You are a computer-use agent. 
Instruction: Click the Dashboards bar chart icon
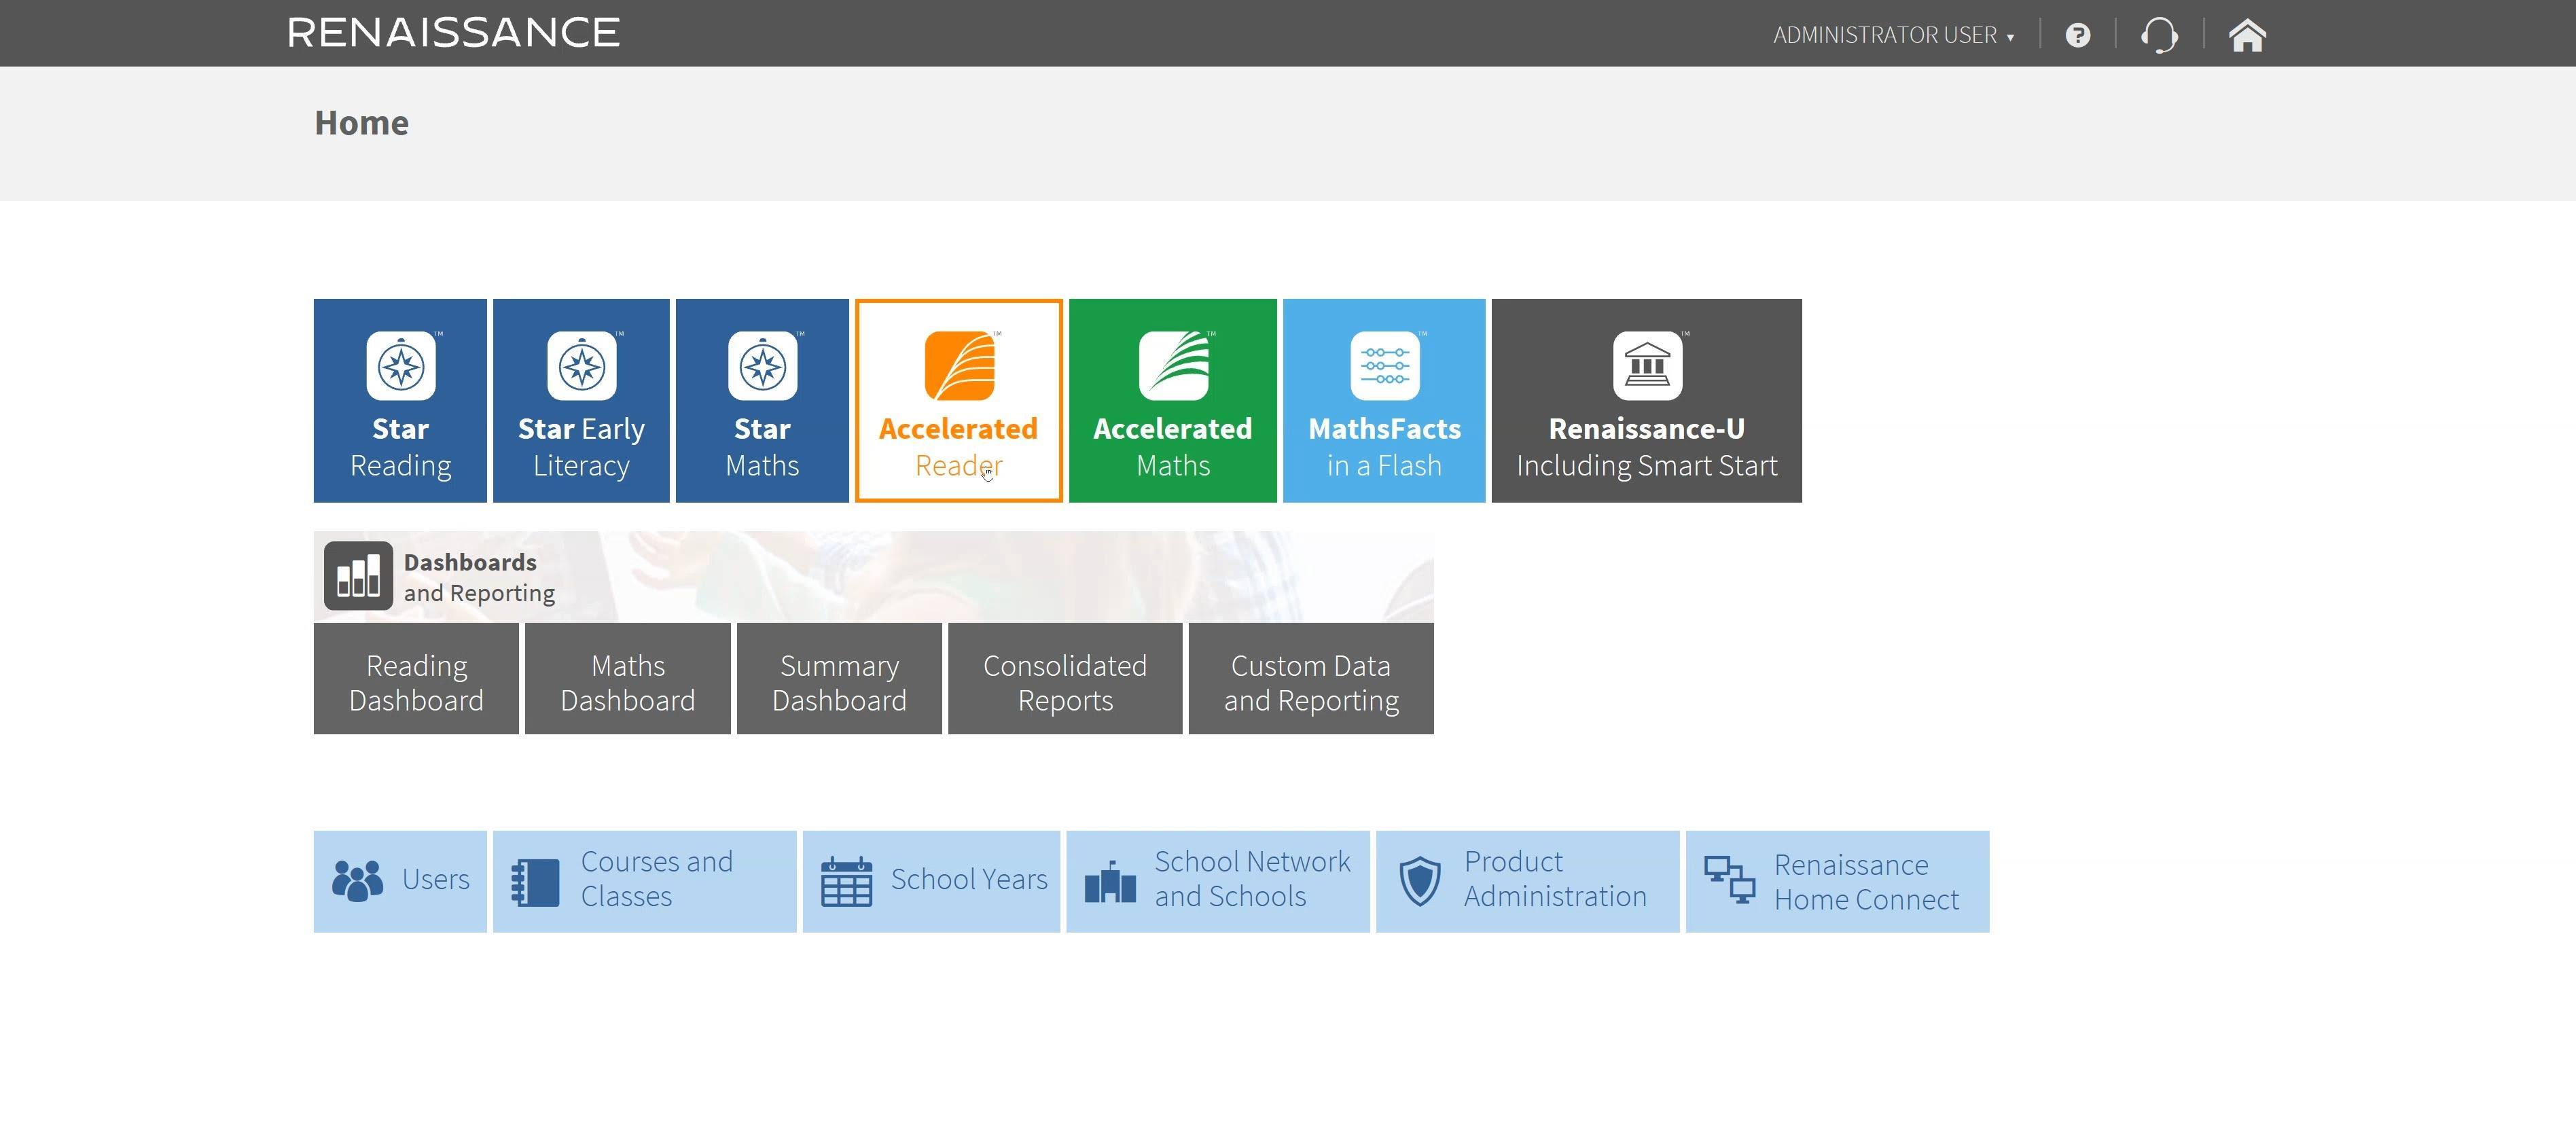(358, 576)
